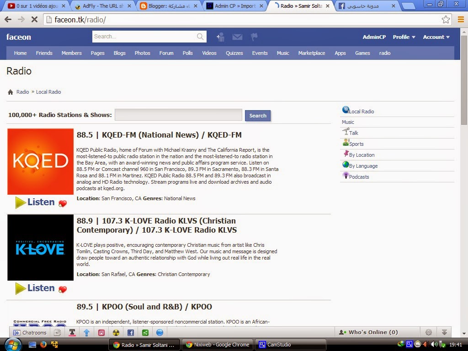
Task: Click the friend requests icon in header
Action: coord(221,37)
